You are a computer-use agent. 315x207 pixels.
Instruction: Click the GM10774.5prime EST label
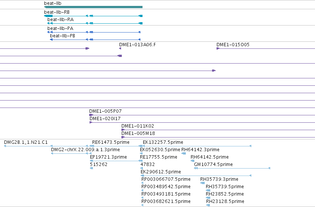point(213,164)
